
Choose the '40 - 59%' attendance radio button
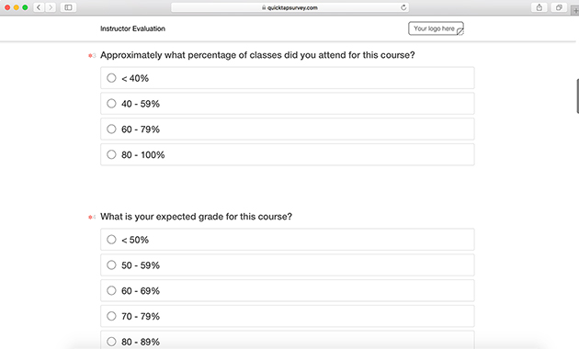pos(288,103)
